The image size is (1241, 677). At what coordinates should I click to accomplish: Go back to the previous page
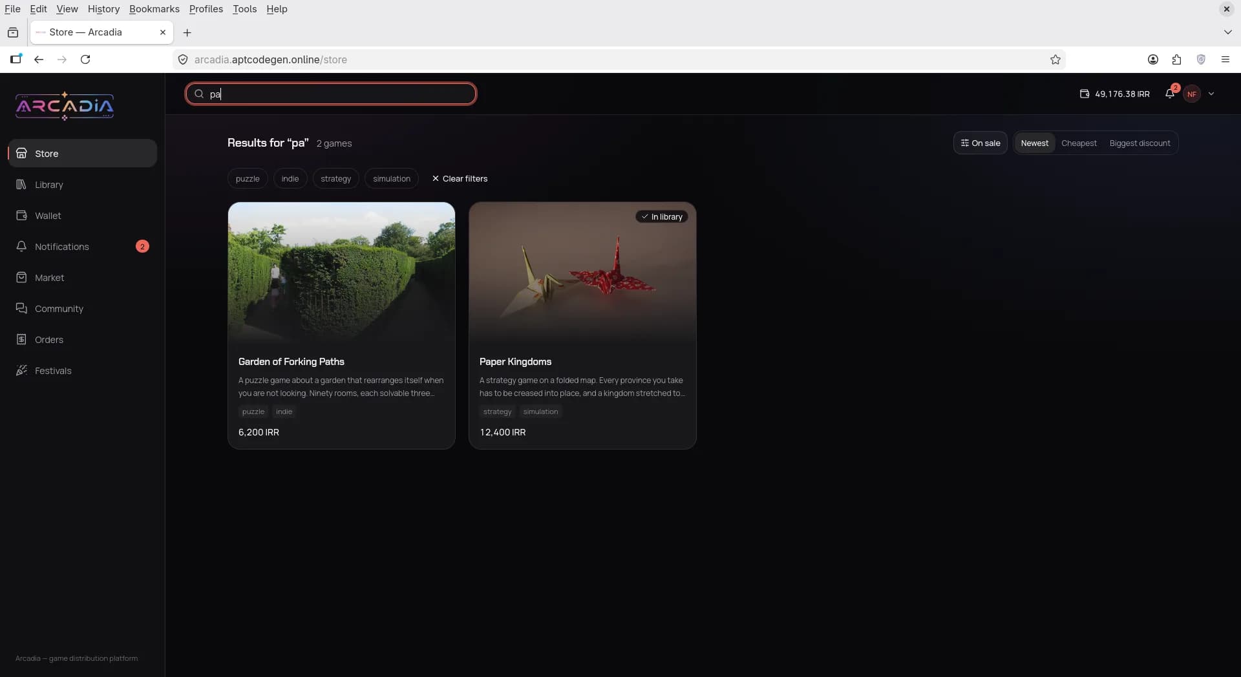coord(39,59)
